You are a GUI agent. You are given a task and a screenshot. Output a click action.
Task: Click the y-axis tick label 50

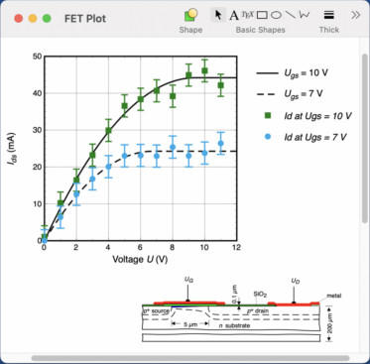click(37, 57)
